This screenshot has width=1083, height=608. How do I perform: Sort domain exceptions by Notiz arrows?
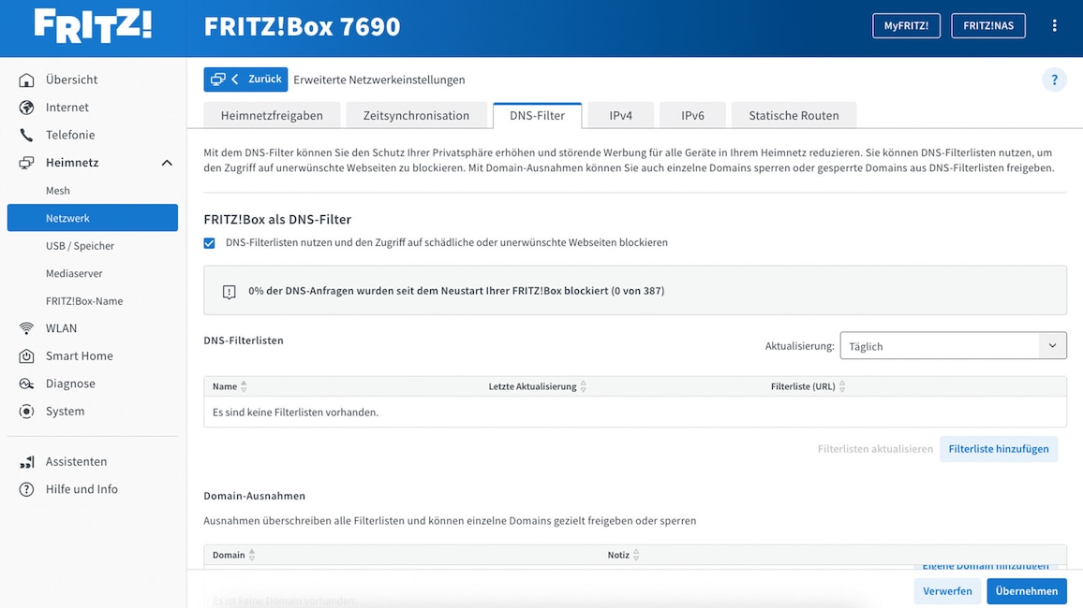636,555
